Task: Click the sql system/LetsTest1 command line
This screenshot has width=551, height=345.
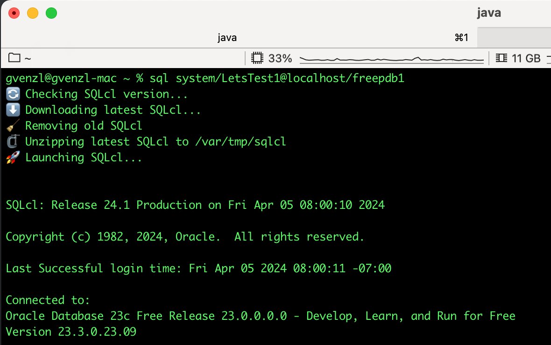Action: [205, 78]
